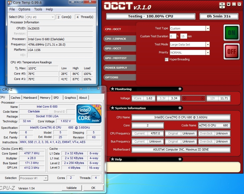Select the GPU : MEMTEST tab
Screen dimensions: 244x194
119,58
